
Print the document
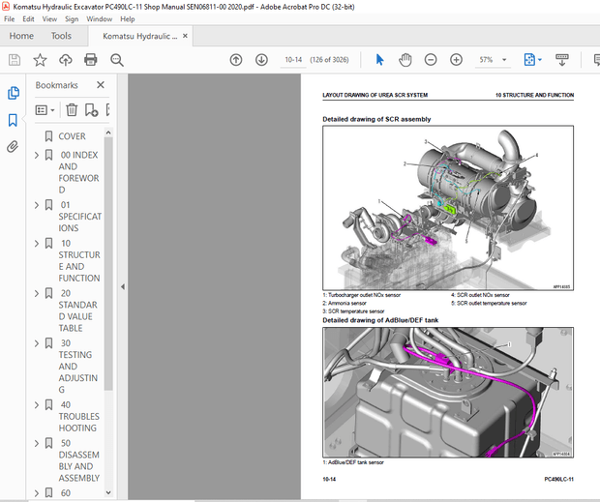tap(91, 60)
